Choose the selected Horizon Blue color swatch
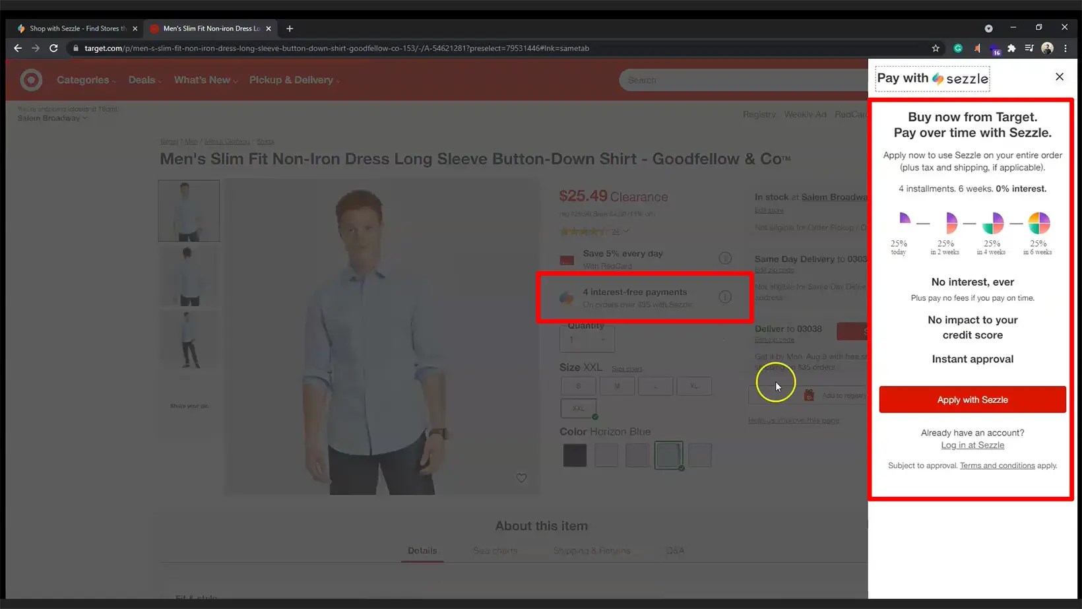This screenshot has height=609, width=1082. (x=668, y=455)
